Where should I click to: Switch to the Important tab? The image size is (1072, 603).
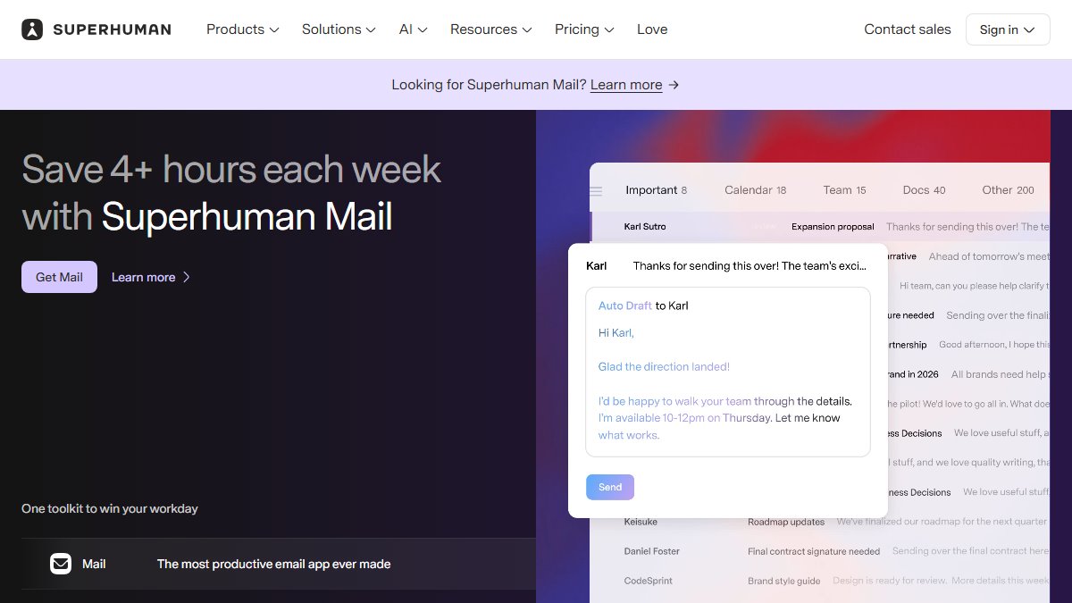click(657, 190)
